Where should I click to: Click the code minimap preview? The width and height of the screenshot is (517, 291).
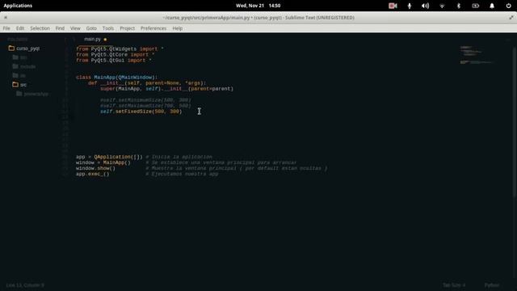click(477, 55)
